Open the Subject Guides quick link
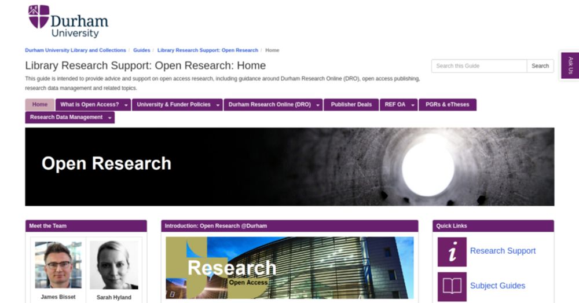 [497, 286]
